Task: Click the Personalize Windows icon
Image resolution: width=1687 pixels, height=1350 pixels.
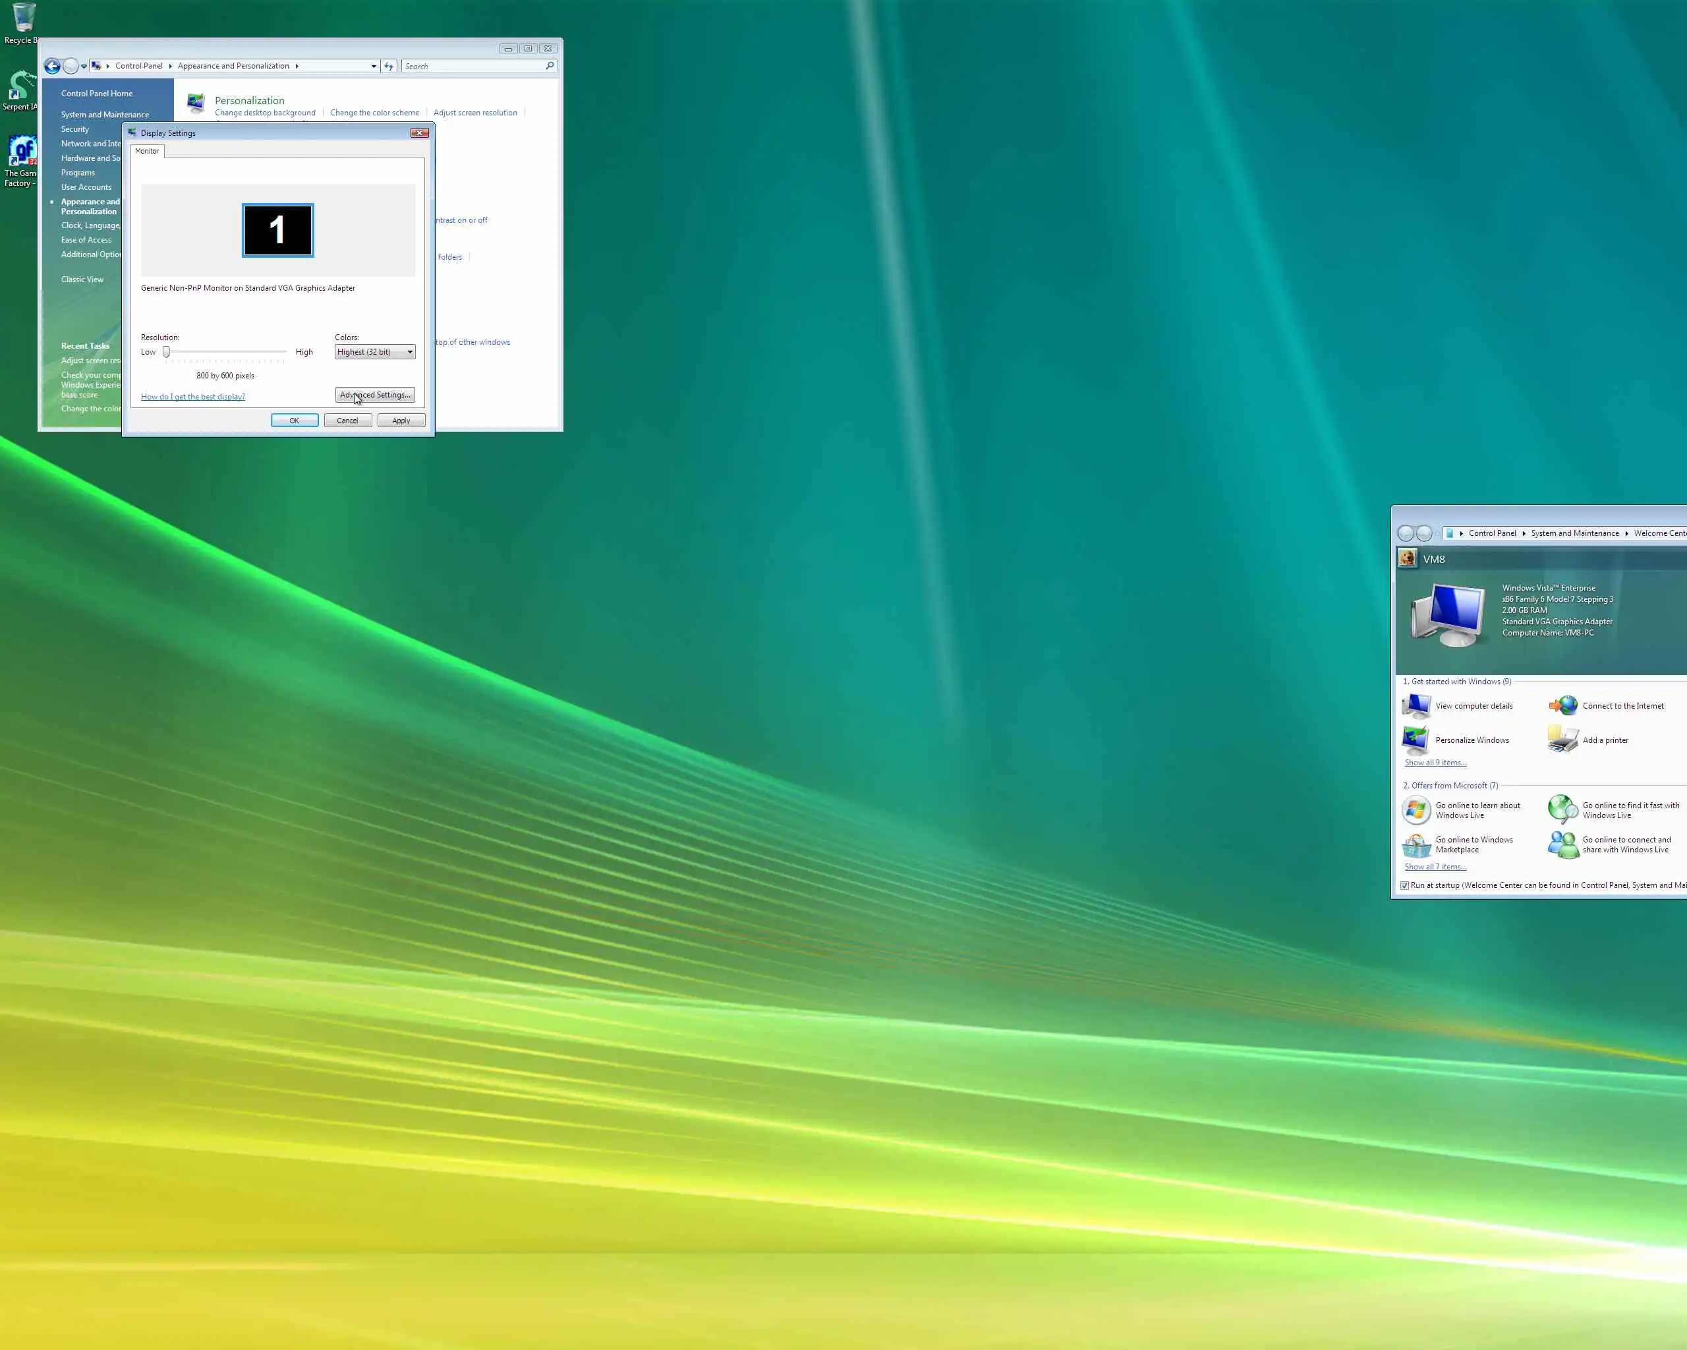Action: [x=1415, y=740]
